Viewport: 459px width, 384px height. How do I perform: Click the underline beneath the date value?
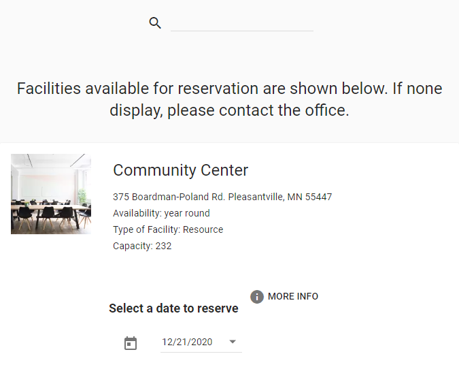click(201, 352)
